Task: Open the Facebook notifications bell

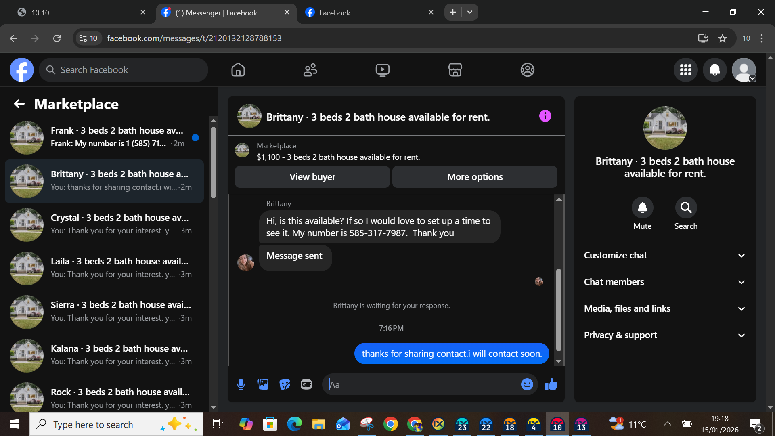Action: pos(714,70)
